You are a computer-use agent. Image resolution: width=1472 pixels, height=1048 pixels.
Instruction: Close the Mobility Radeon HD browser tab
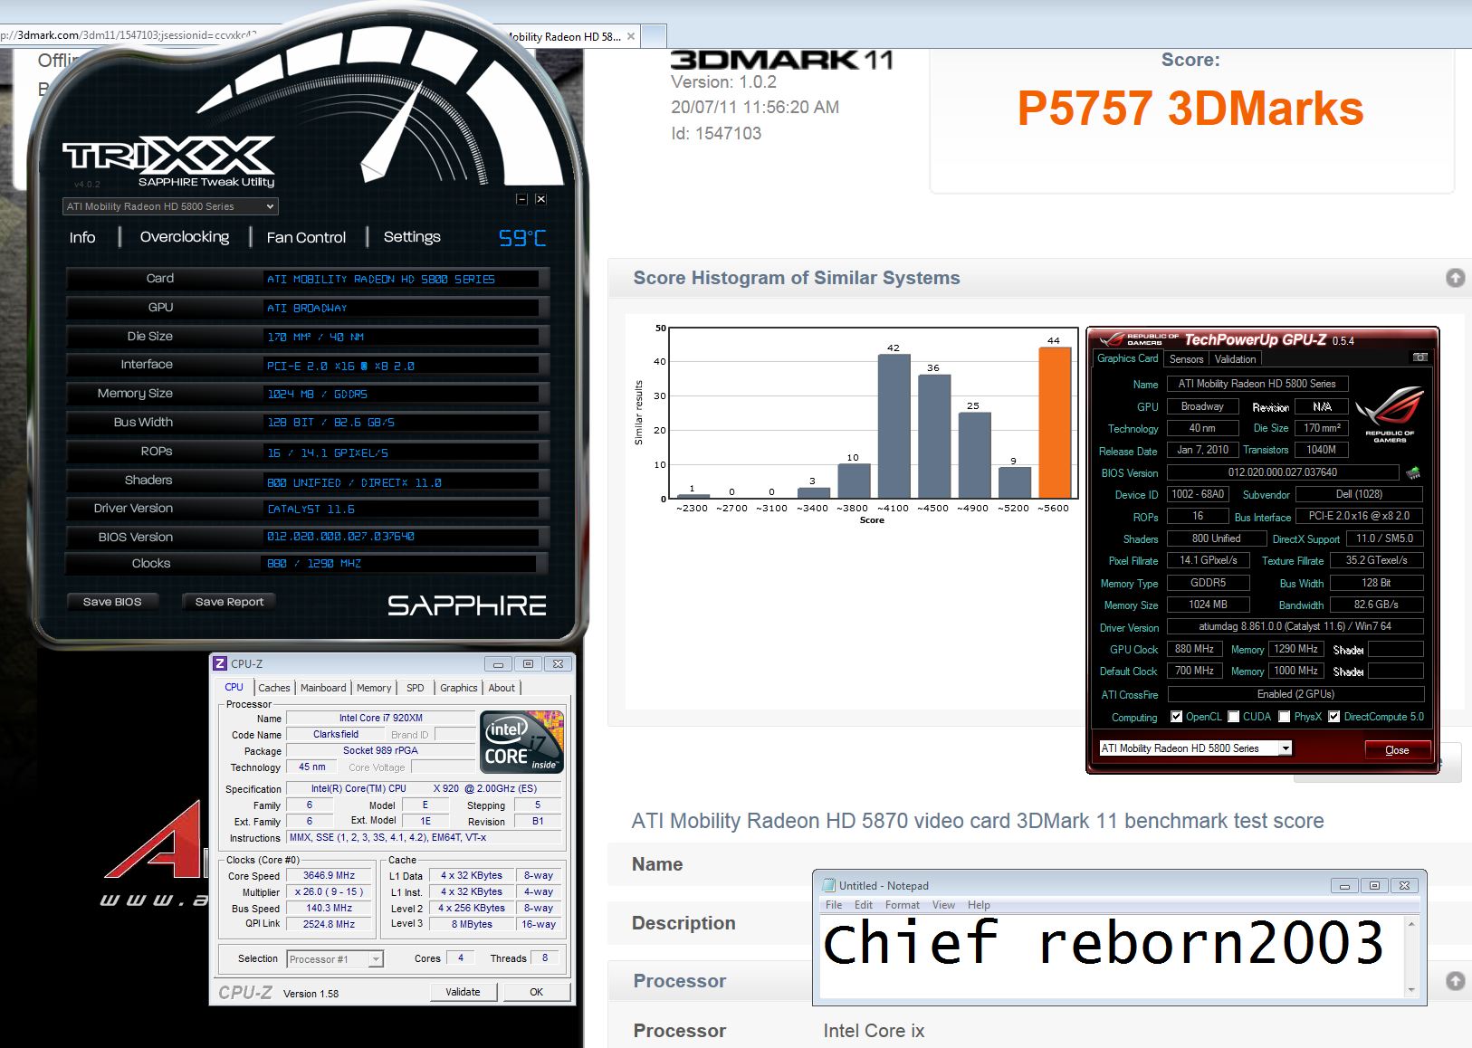click(x=631, y=36)
